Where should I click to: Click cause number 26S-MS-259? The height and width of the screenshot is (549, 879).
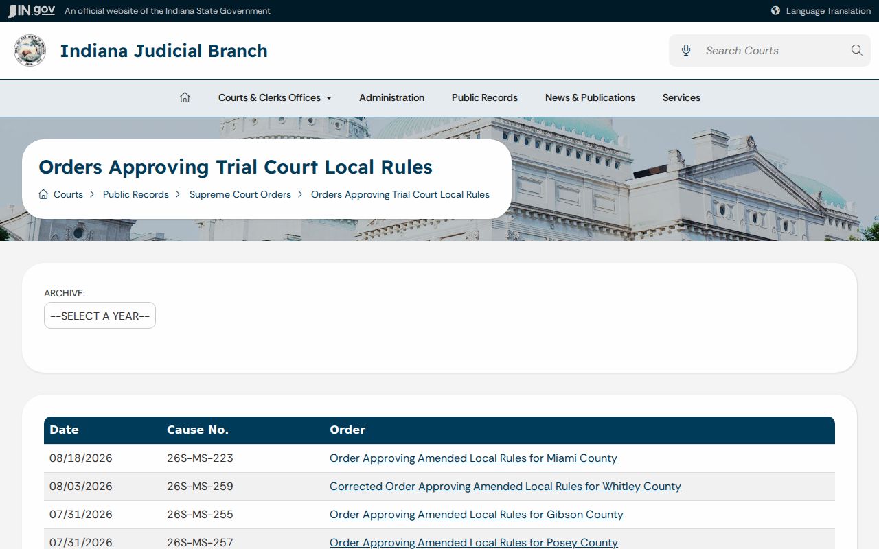click(200, 486)
